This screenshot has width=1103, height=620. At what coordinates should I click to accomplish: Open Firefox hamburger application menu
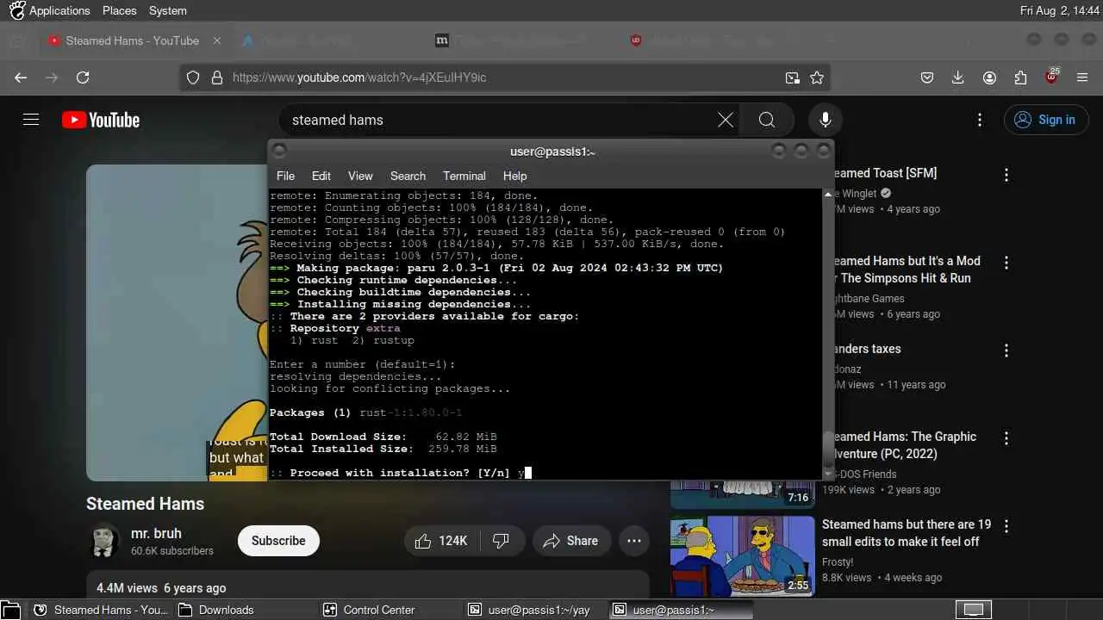click(x=1082, y=77)
